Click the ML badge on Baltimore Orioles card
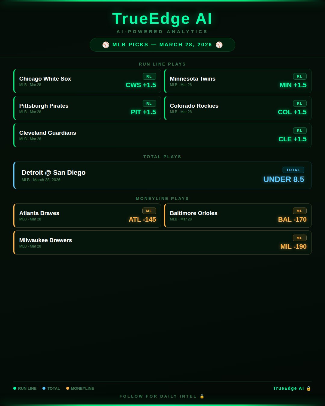325x406 pixels. click(x=300, y=211)
